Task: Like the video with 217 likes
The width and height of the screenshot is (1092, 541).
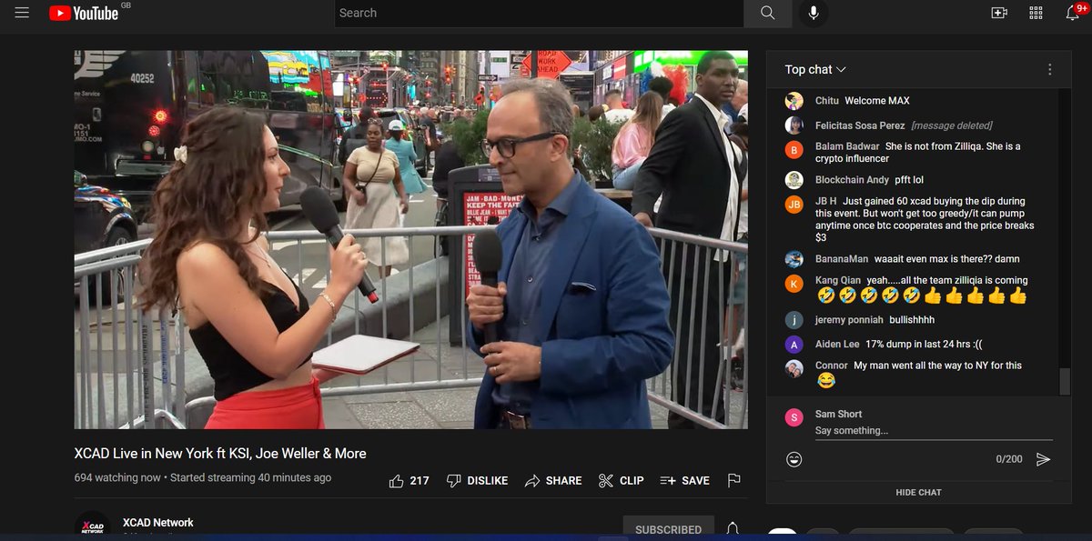Action: point(409,481)
